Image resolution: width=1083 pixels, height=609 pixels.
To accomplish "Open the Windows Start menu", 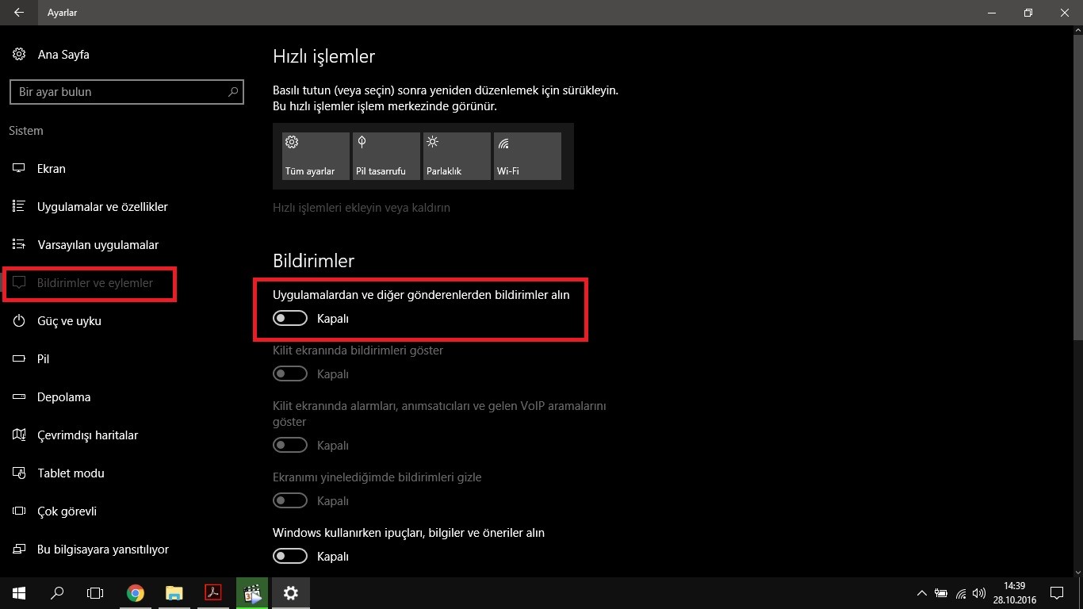I will (x=19, y=593).
